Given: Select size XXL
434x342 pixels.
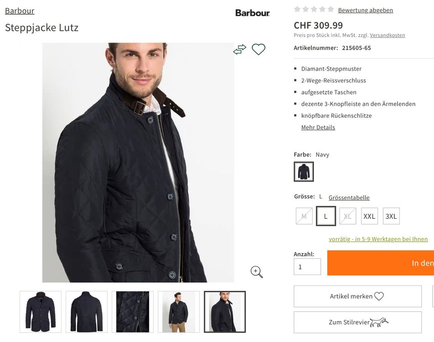Looking at the screenshot, I should [x=369, y=216].
